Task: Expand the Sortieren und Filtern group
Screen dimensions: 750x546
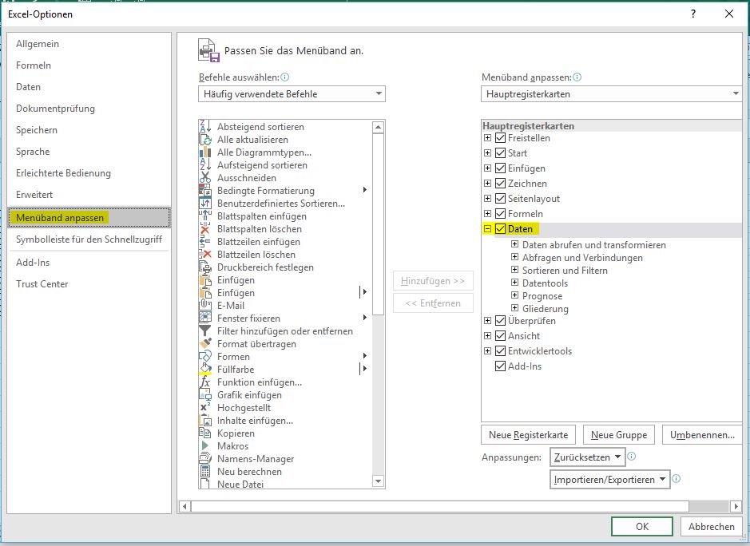Action: pos(515,271)
